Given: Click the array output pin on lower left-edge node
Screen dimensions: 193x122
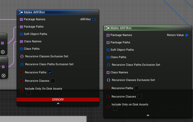Looking at the screenshot, I should tap(3, 67).
